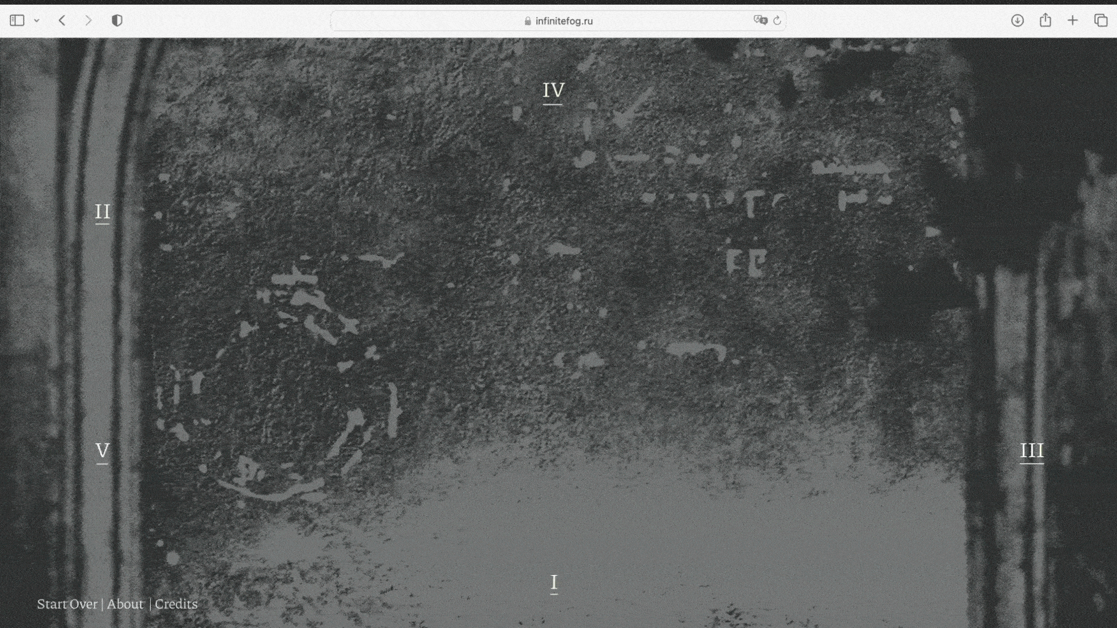
Task: Click the padlock icon in address bar
Action: coord(528,21)
